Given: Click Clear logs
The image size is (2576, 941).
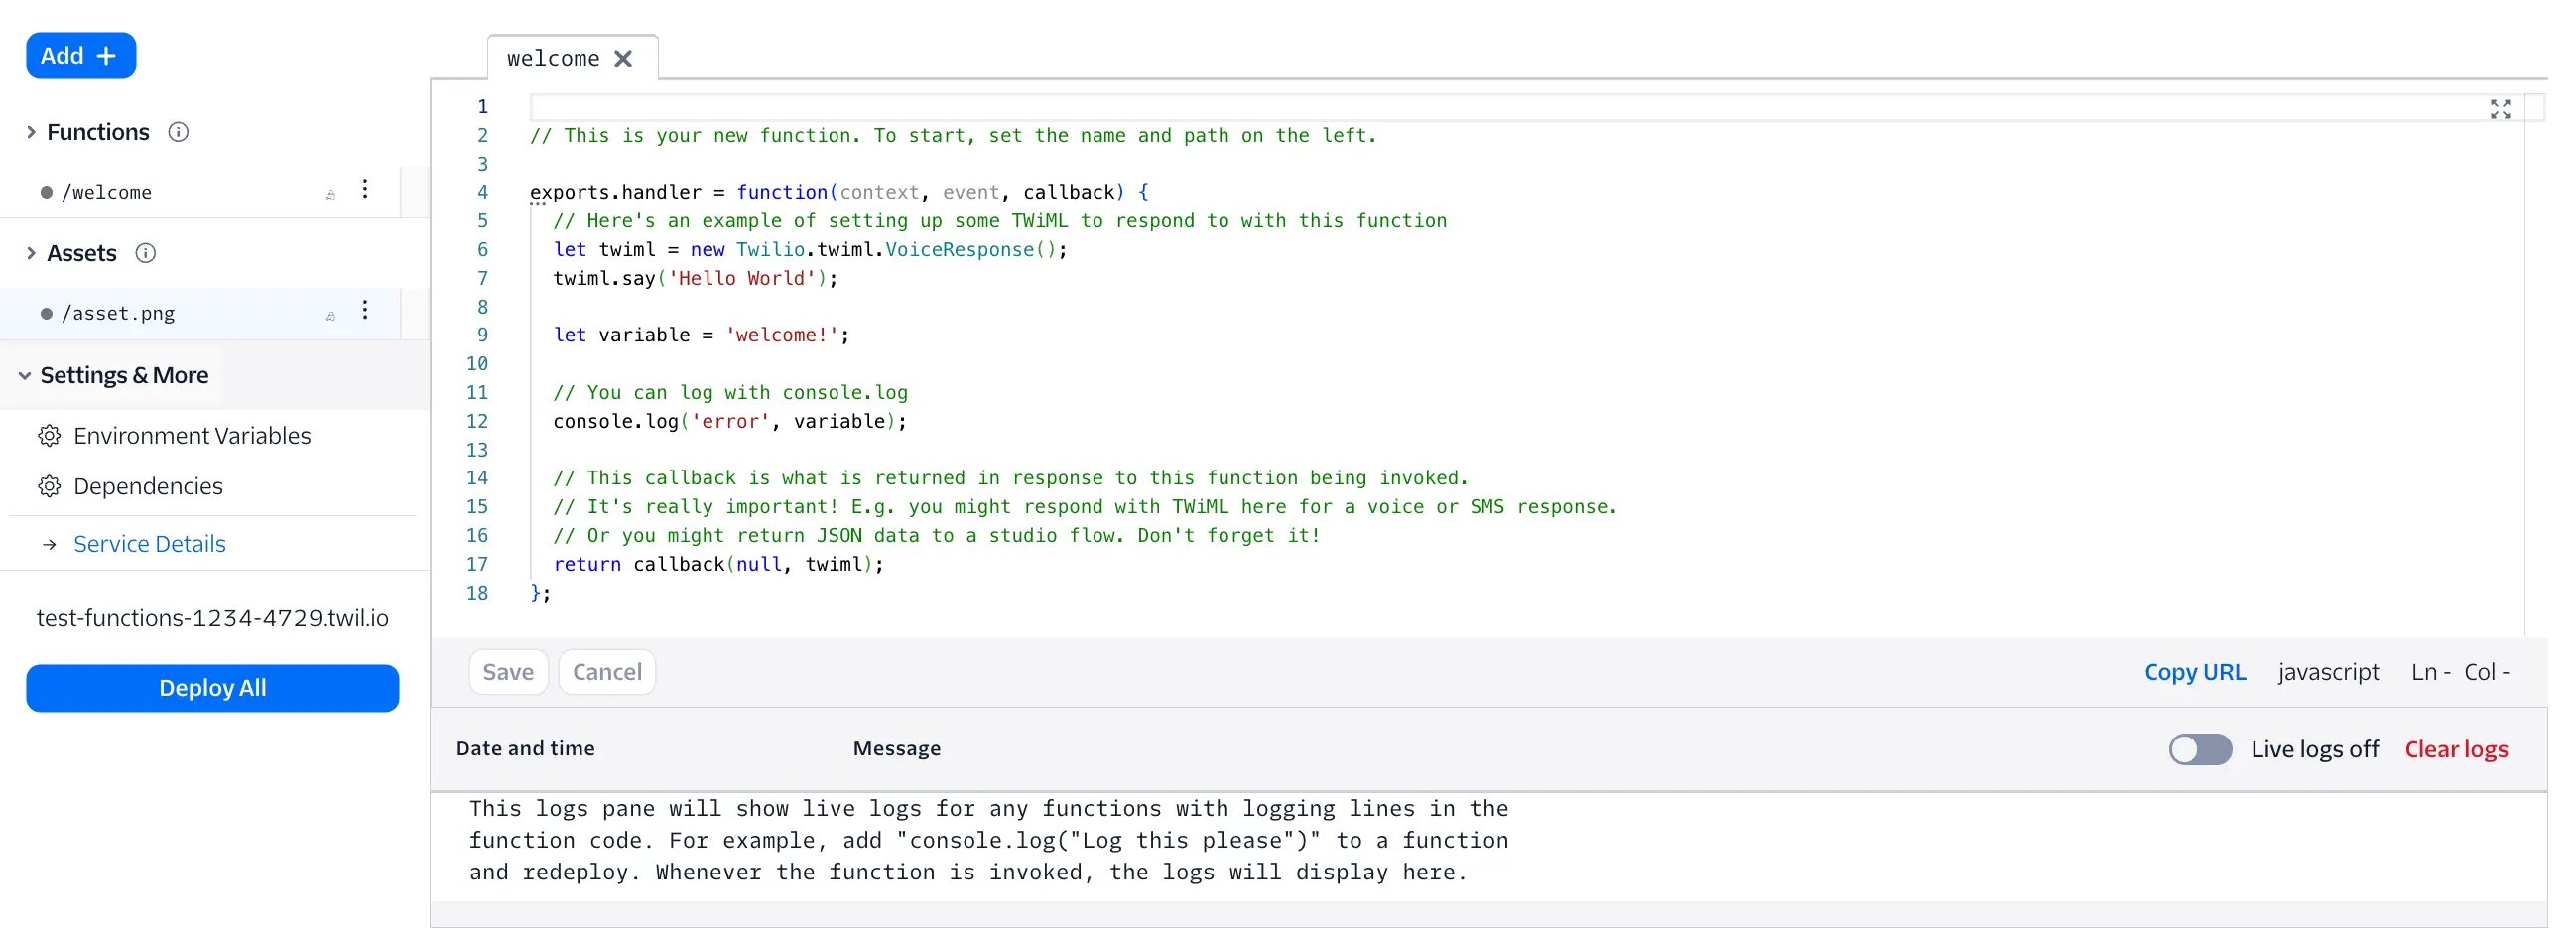Looking at the screenshot, I should 2455,749.
